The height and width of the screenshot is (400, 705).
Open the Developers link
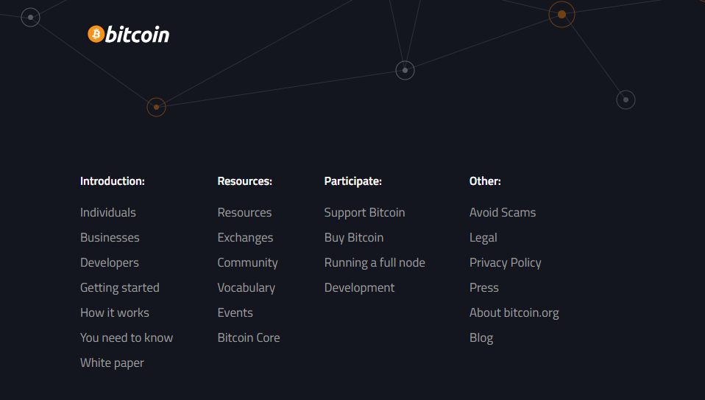click(110, 262)
